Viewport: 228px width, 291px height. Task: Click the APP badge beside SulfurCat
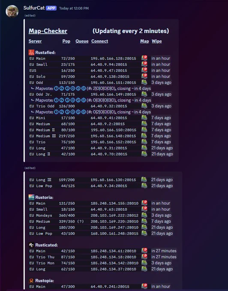(51, 8)
